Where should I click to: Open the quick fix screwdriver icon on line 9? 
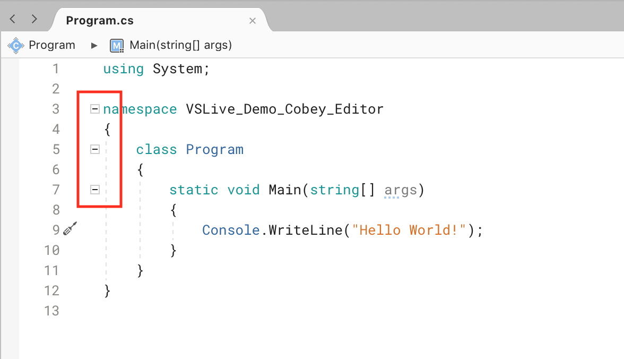[x=70, y=229]
